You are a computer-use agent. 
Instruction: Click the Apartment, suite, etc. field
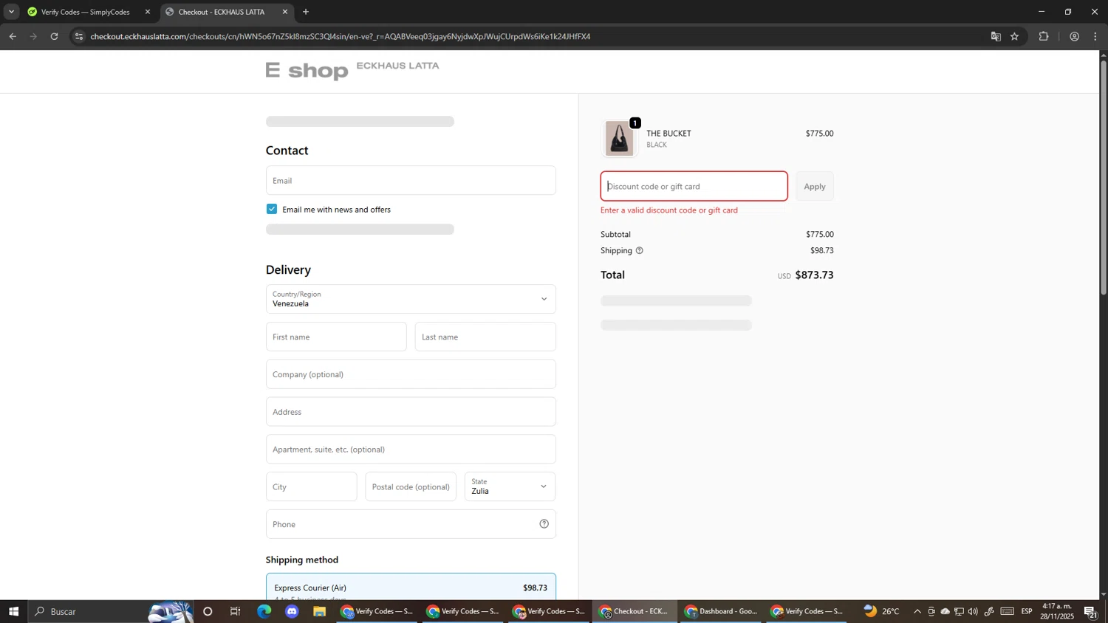point(411,450)
